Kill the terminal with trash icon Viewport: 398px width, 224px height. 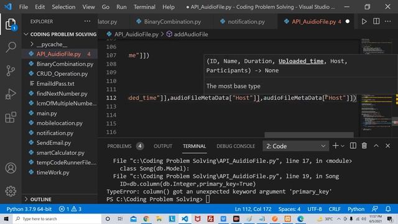(364, 146)
